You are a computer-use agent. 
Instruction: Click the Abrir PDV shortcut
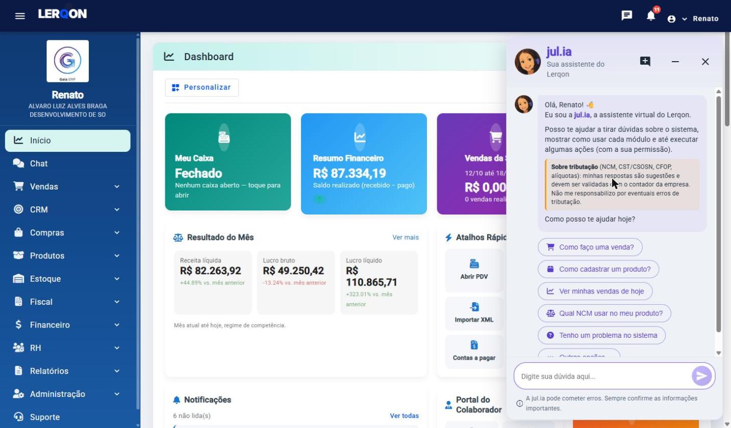pyautogui.click(x=474, y=271)
